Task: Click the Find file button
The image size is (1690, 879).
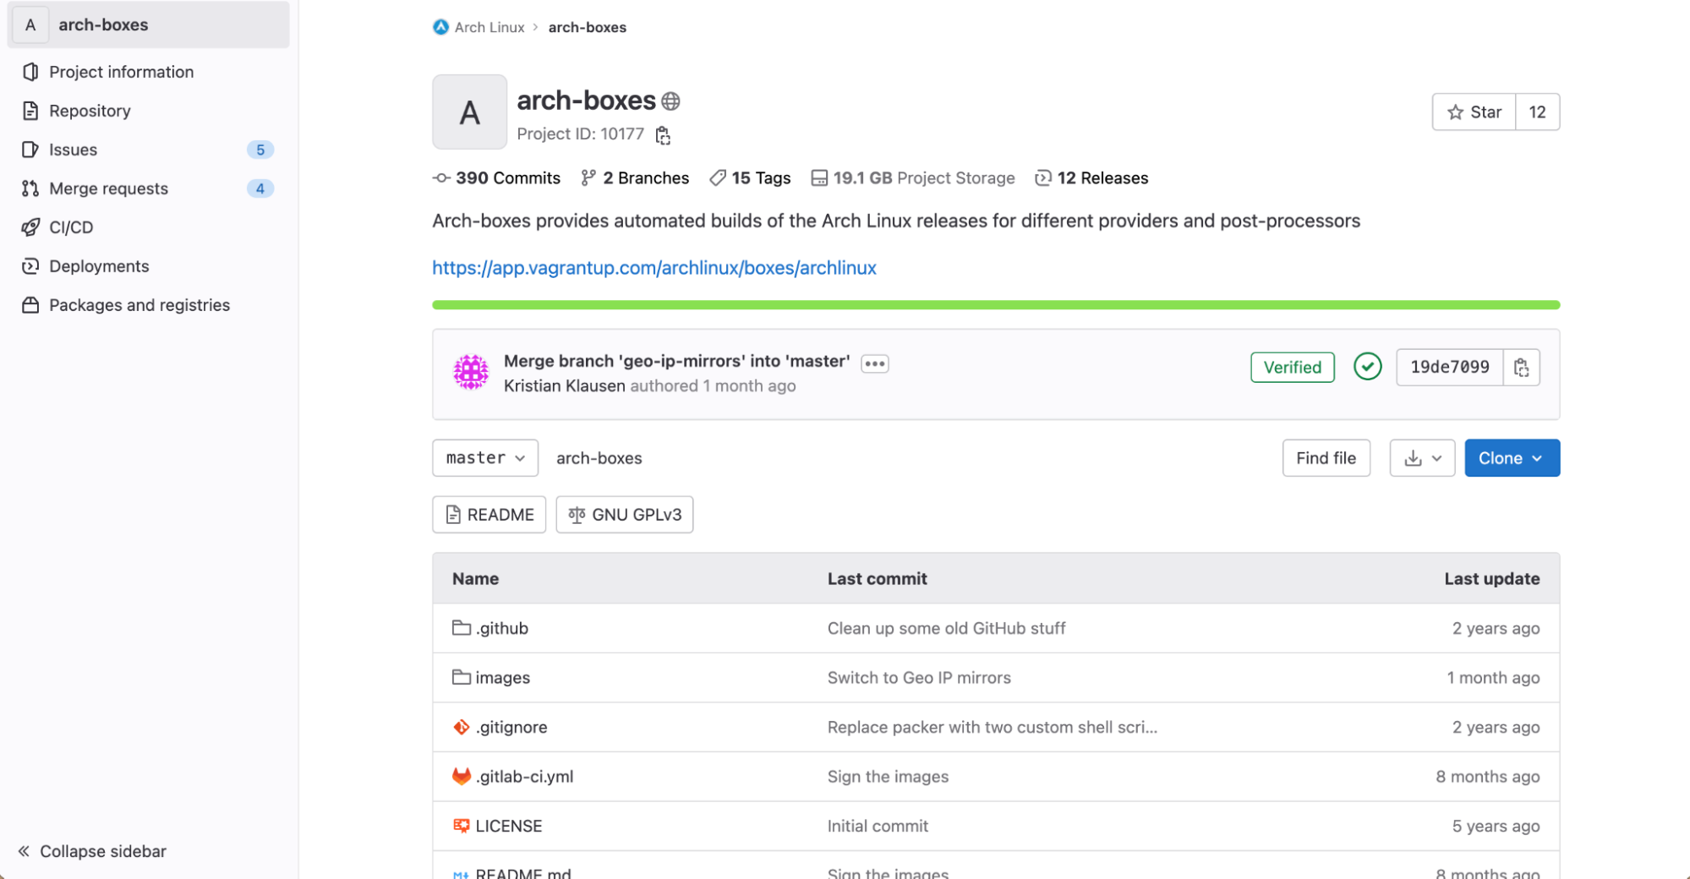Action: click(x=1326, y=458)
